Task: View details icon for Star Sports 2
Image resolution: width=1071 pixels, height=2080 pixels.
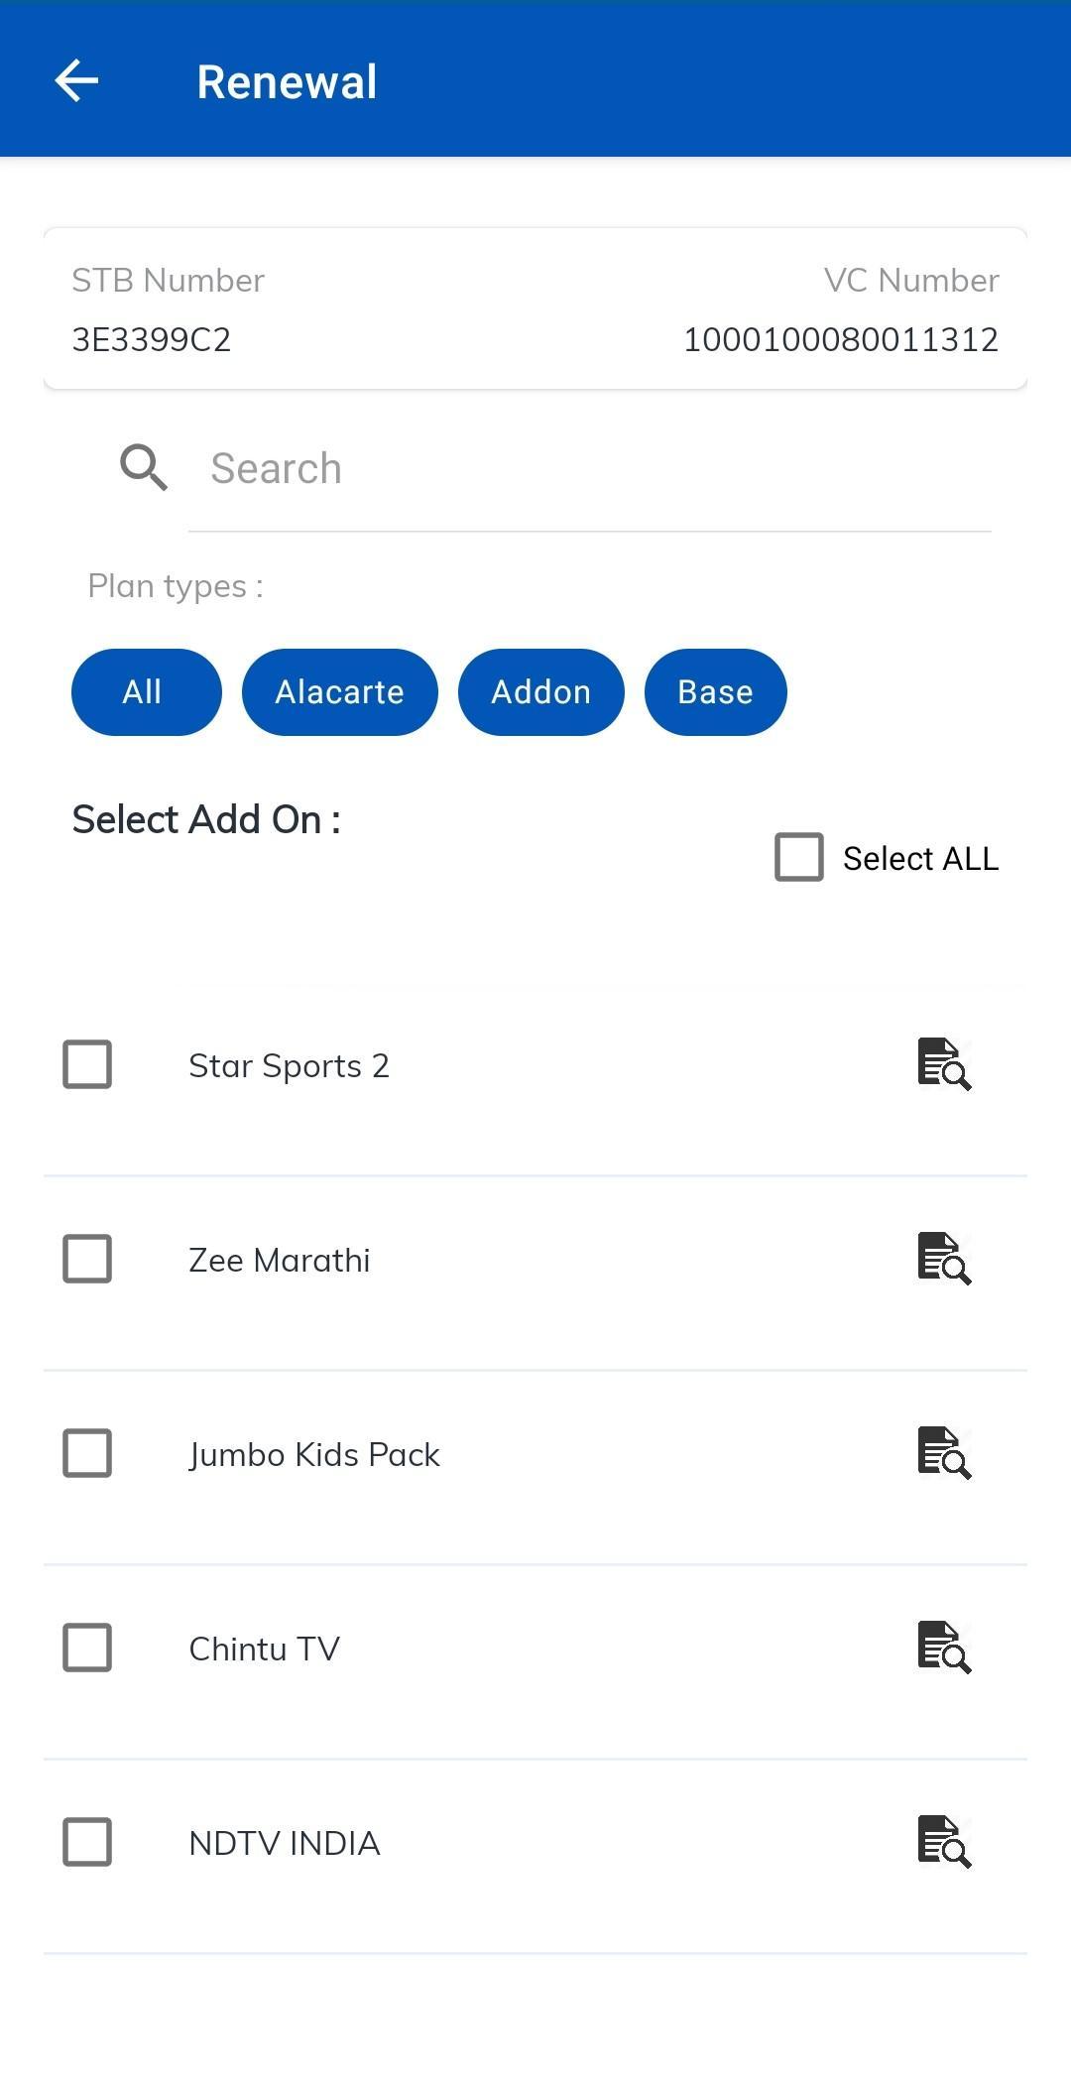Action: pyautogui.click(x=944, y=1064)
